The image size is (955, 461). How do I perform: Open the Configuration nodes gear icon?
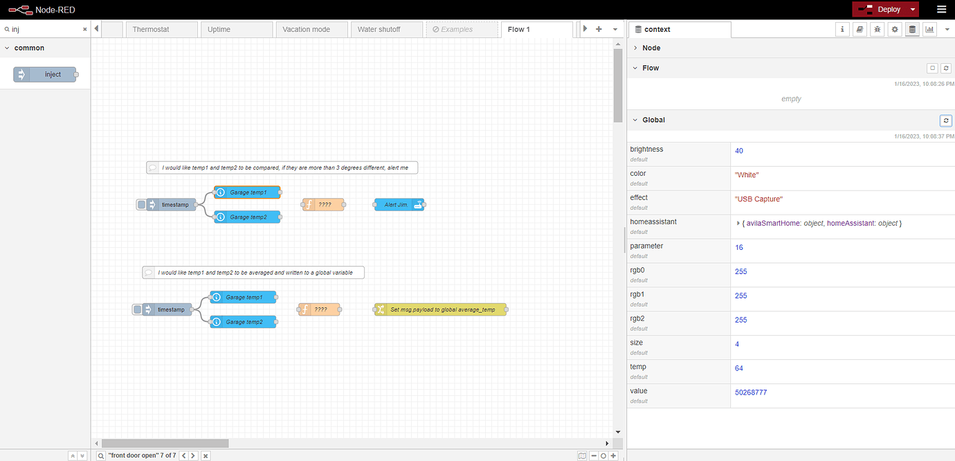pyautogui.click(x=895, y=29)
